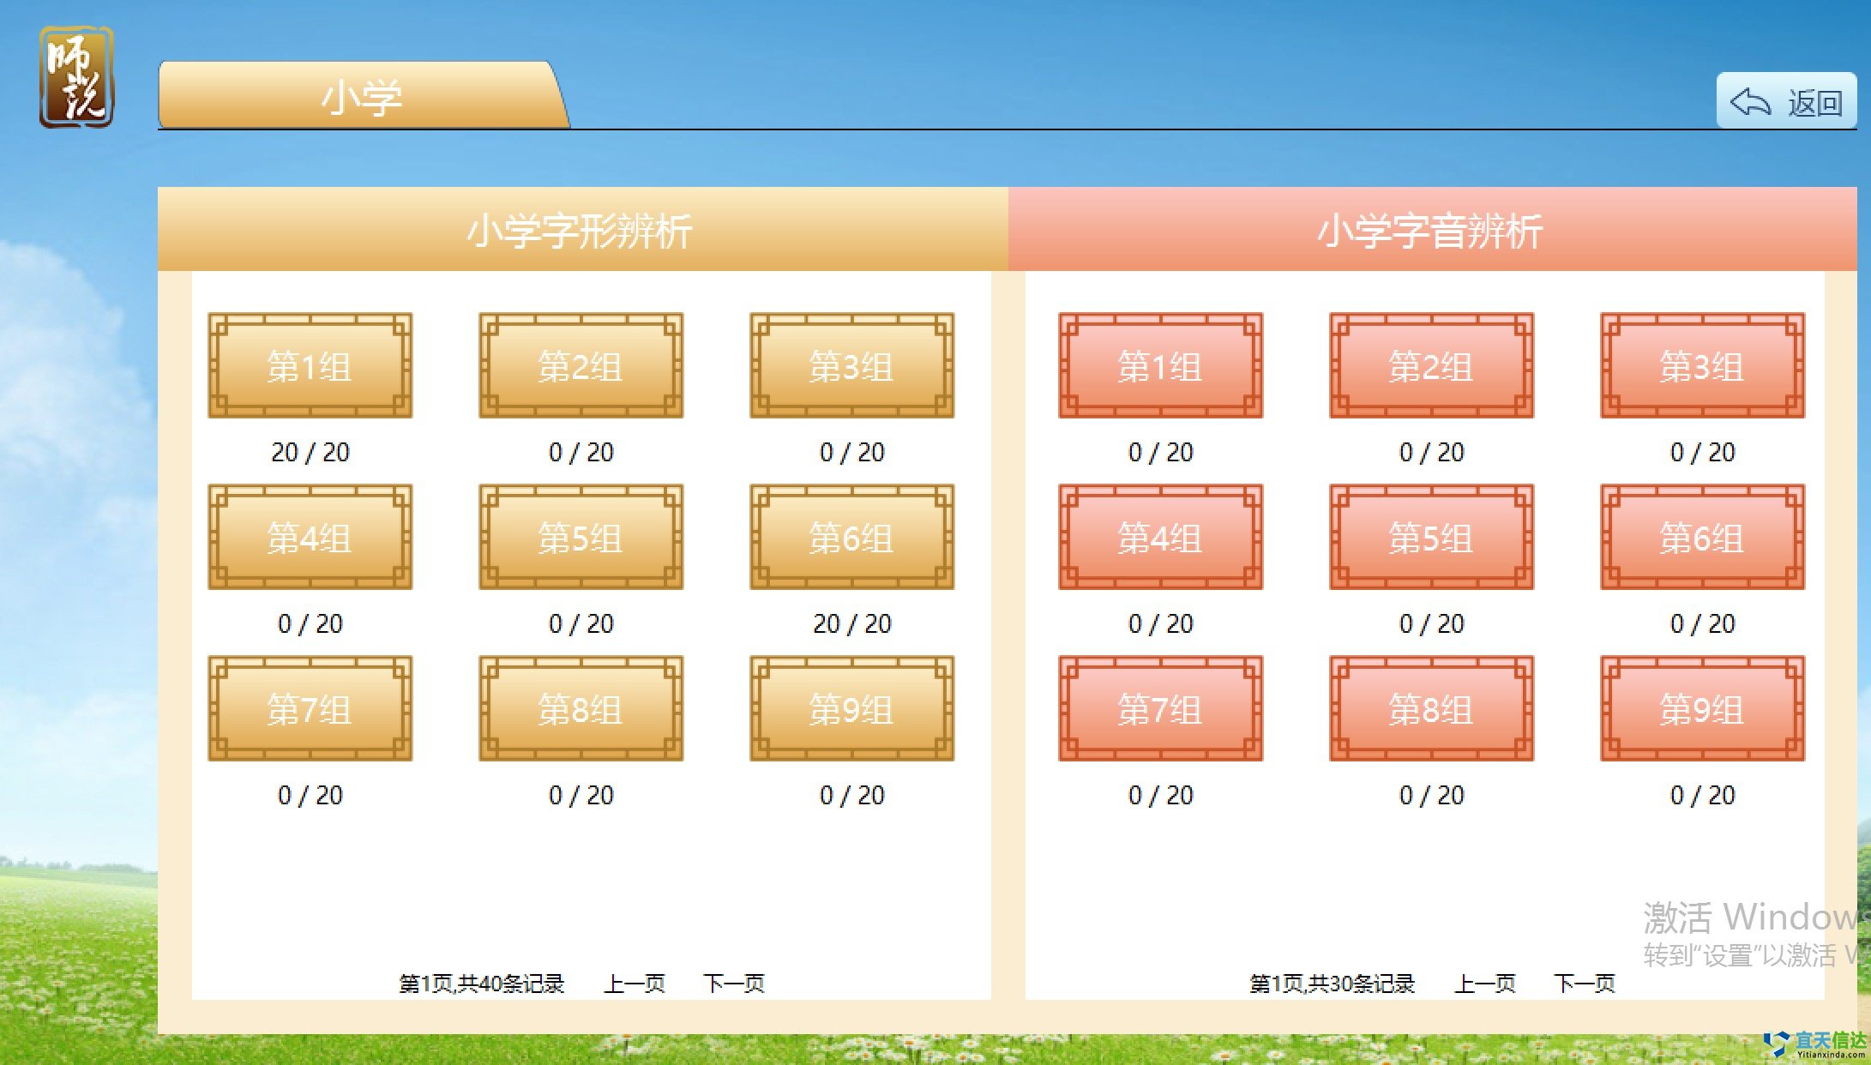Click the 返回 back arrow button
Image resolution: width=1871 pixels, height=1065 pixels.
[1786, 103]
